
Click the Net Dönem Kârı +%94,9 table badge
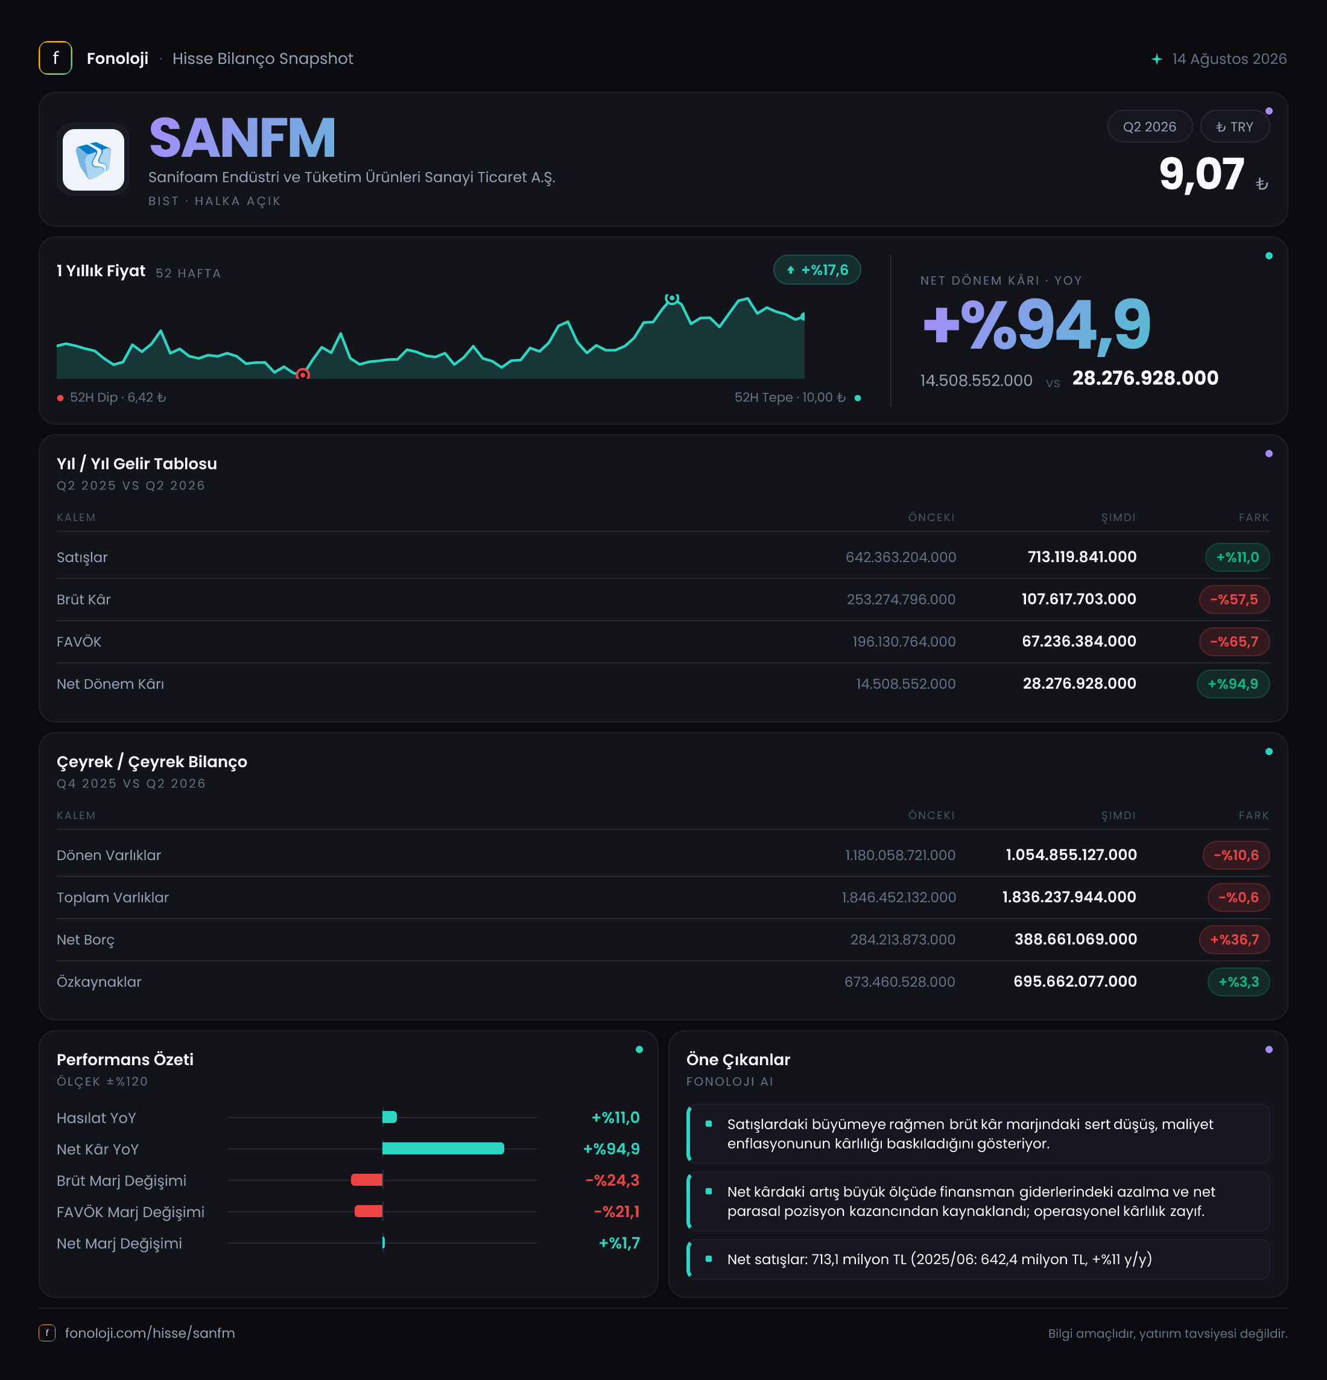(1233, 683)
